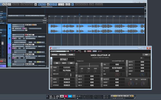Open PLUGINS tab in MIDI Guitar 2

pyautogui.click(x=71, y=55)
